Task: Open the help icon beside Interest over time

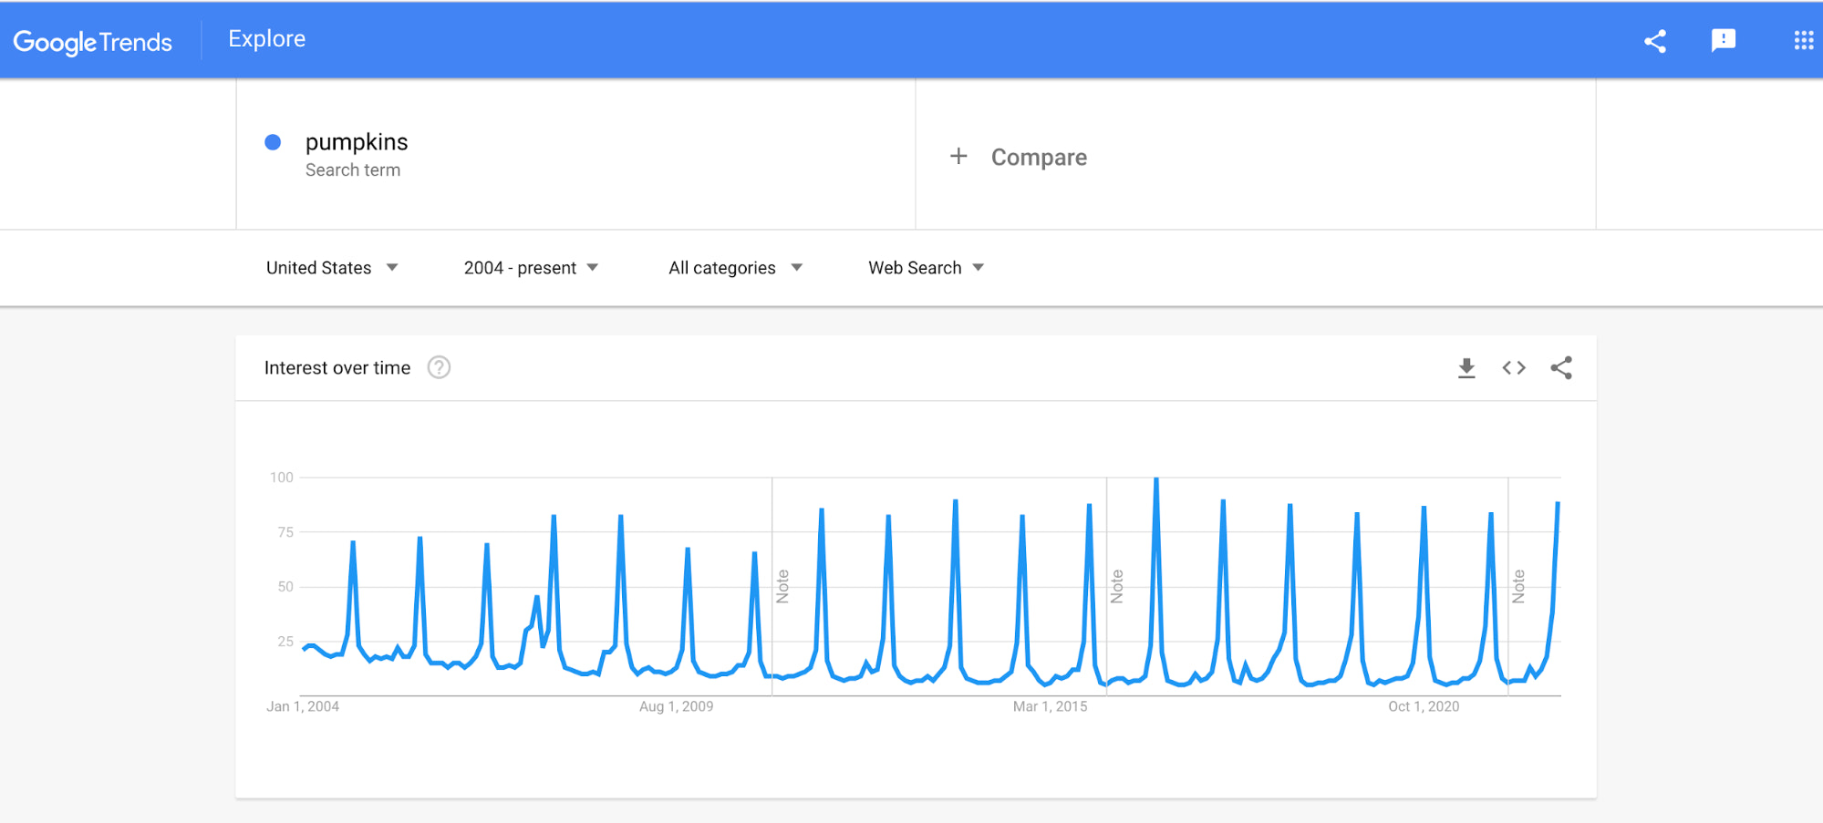Action: 439,367
